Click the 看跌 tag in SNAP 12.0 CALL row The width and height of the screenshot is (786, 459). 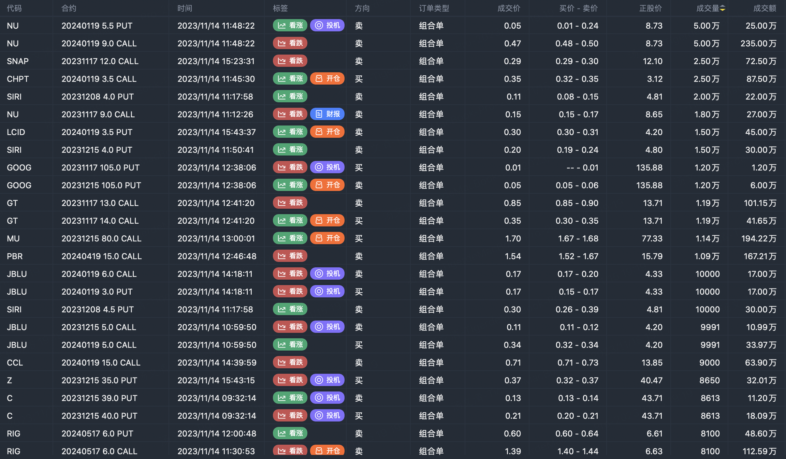point(290,61)
